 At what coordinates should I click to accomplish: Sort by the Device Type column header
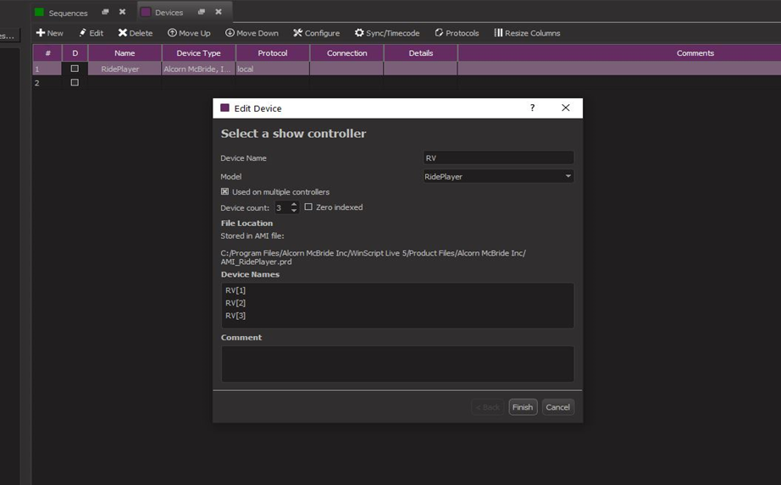(x=199, y=52)
